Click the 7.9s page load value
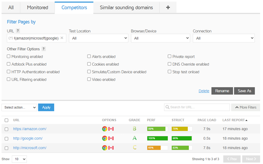Screen dimensions: 263x164 (207, 129)
